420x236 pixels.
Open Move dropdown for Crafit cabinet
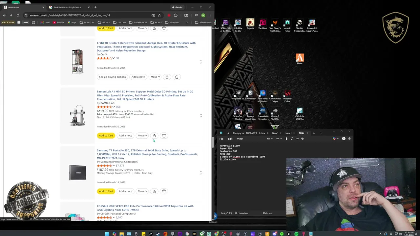(155, 77)
